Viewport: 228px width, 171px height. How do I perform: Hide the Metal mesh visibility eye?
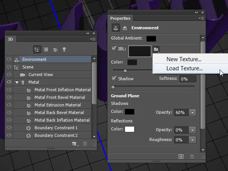click(x=9, y=82)
